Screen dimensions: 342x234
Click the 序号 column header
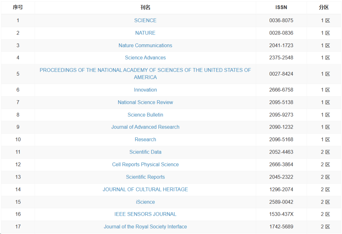18,7
